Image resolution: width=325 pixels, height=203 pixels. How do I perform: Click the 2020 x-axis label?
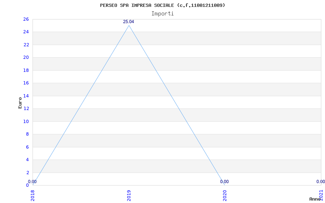tap(225, 195)
